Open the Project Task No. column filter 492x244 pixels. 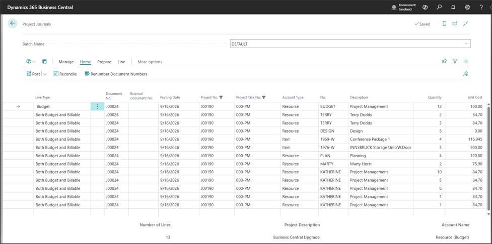point(263,97)
